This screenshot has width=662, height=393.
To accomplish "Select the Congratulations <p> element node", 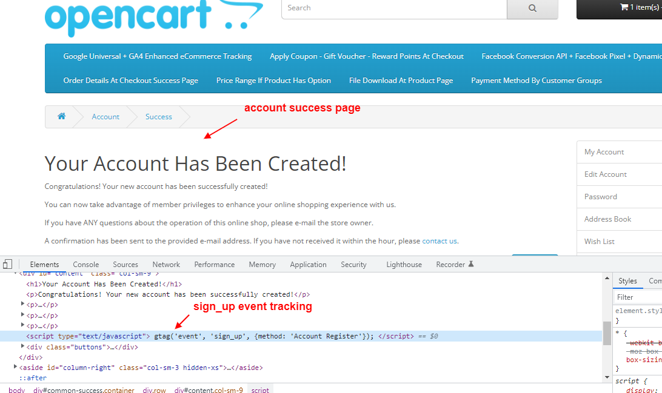I will pos(168,294).
